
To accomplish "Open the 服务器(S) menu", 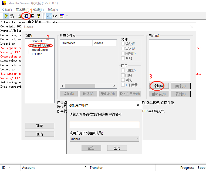I will (x=22, y=10).
